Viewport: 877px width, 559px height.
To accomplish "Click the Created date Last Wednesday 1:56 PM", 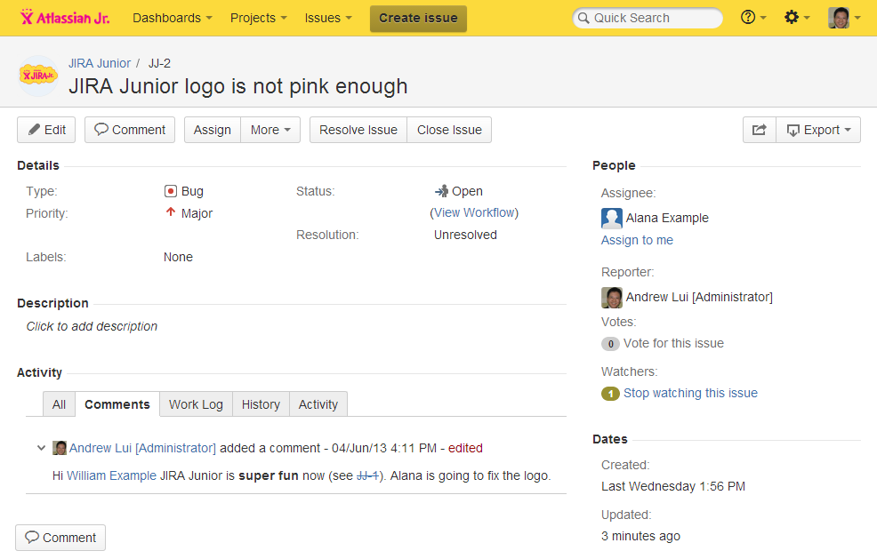I will pyautogui.click(x=673, y=486).
